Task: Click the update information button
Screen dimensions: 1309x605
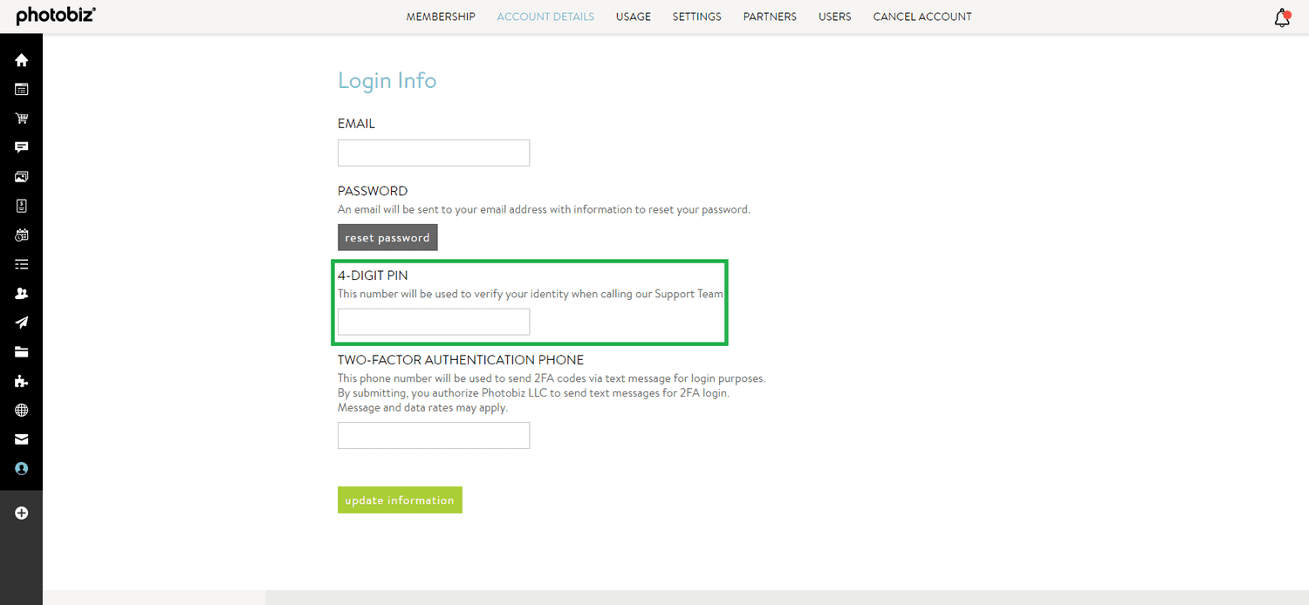Action: click(400, 500)
